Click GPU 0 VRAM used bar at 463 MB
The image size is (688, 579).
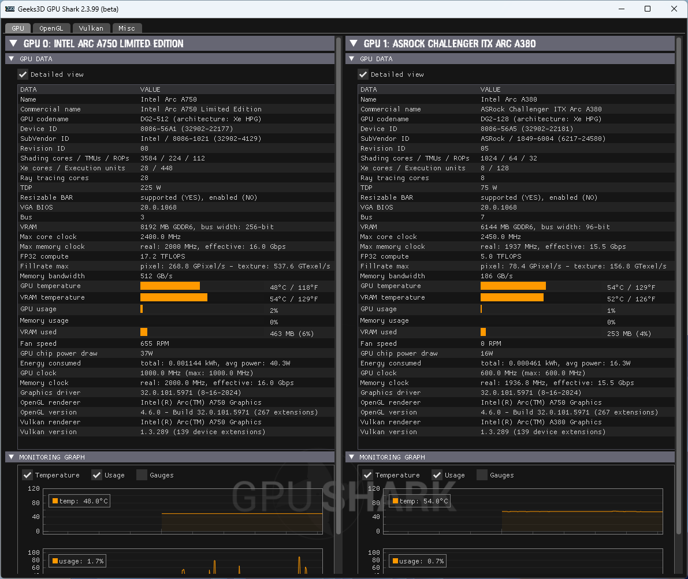click(144, 332)
